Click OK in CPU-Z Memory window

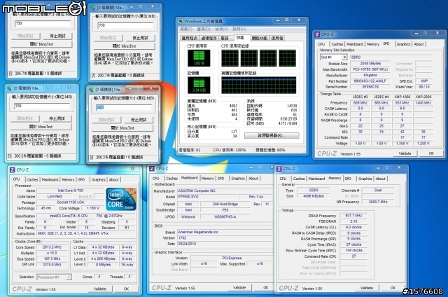(393, 288)
